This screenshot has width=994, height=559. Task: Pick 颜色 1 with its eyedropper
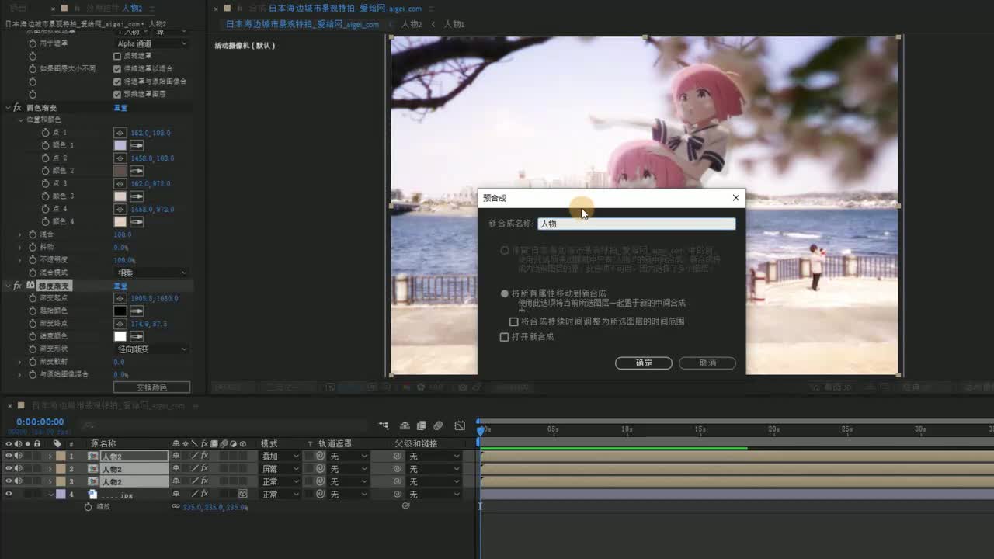pos(137,145)
